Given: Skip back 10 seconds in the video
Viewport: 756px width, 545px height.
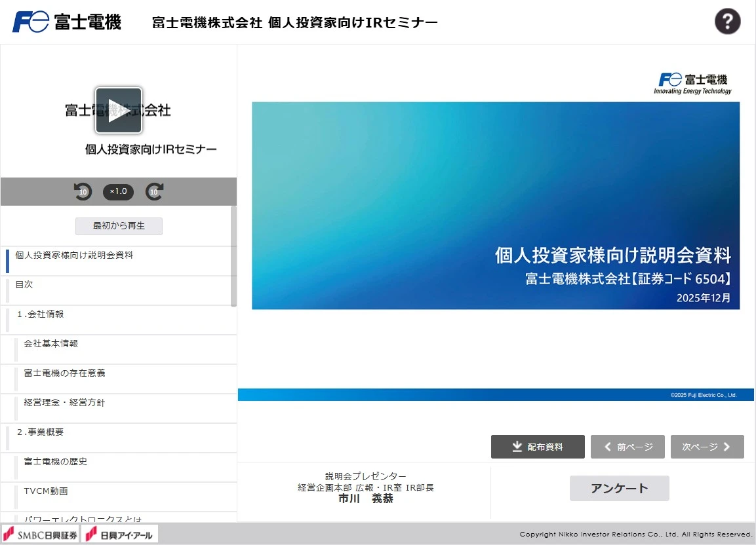Looking at the screenshot, I should coord(83,191).
